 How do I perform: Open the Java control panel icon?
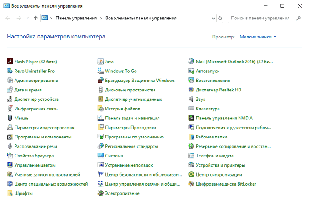coord(101,62)
